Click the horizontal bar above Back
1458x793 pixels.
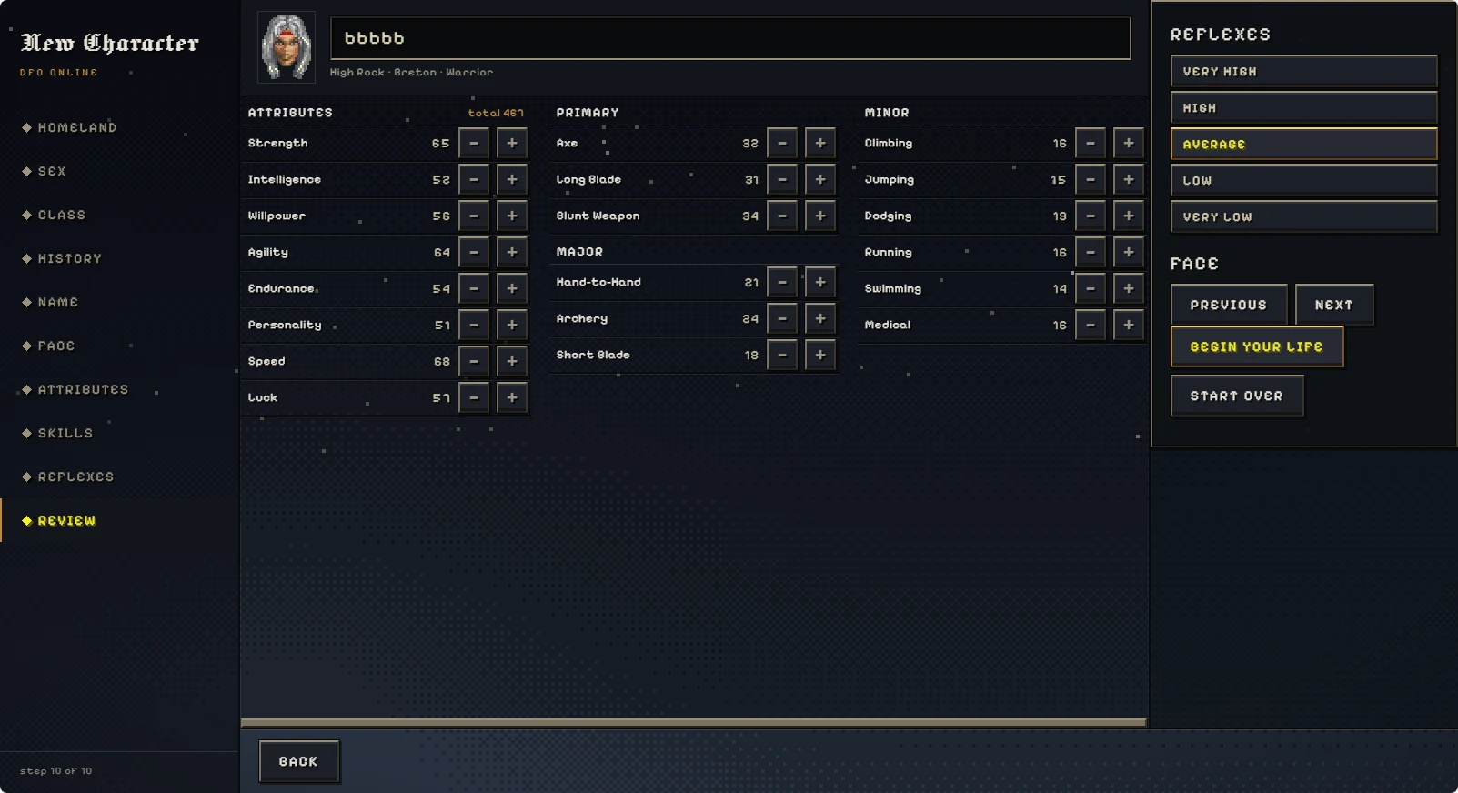pos(693,723)
